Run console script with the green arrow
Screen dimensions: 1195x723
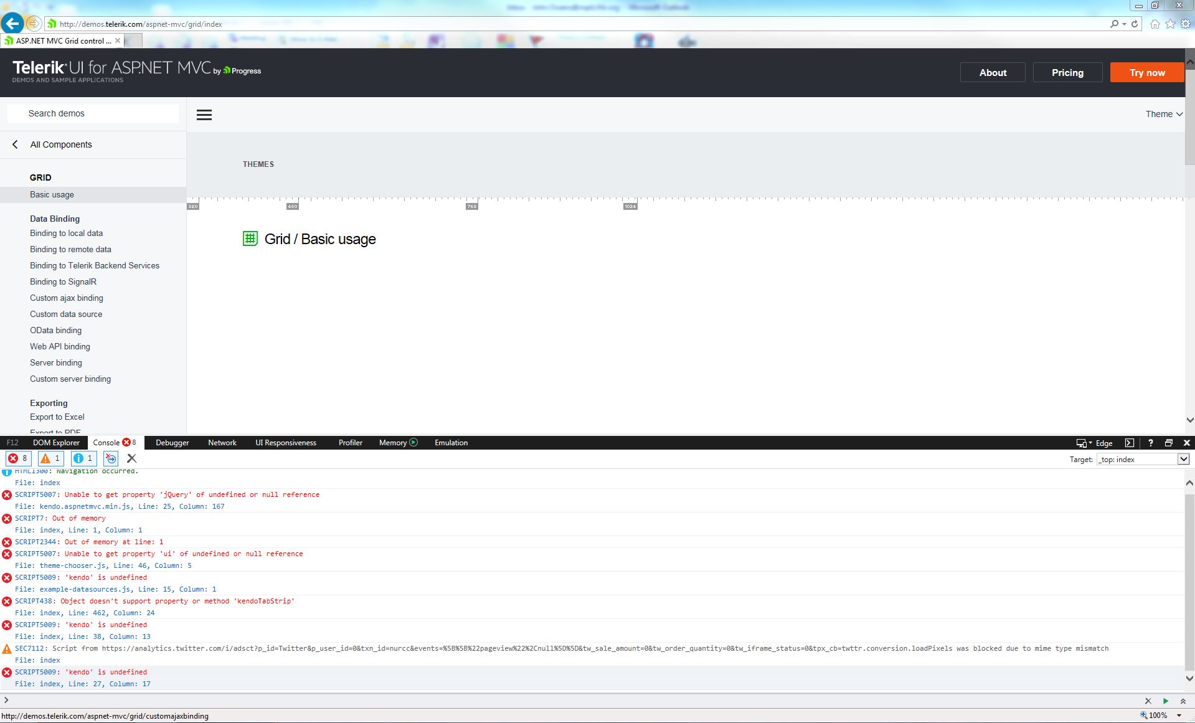click(x=1166, y=701)
